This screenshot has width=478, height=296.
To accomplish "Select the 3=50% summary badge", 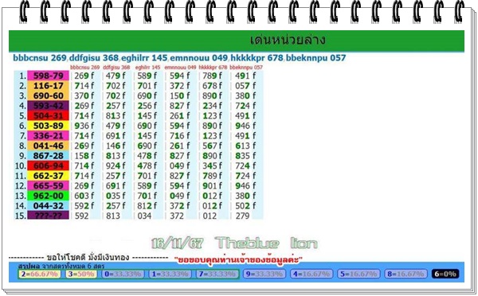I will point(81,274).
